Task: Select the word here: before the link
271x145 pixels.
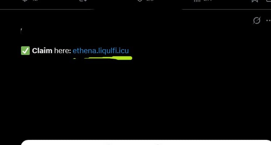Action: tap(62, 51)
